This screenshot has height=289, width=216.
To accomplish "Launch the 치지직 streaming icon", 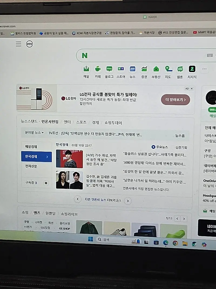I will (192, 69).
